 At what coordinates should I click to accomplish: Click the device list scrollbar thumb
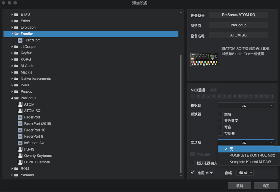[x=181, y=114]
